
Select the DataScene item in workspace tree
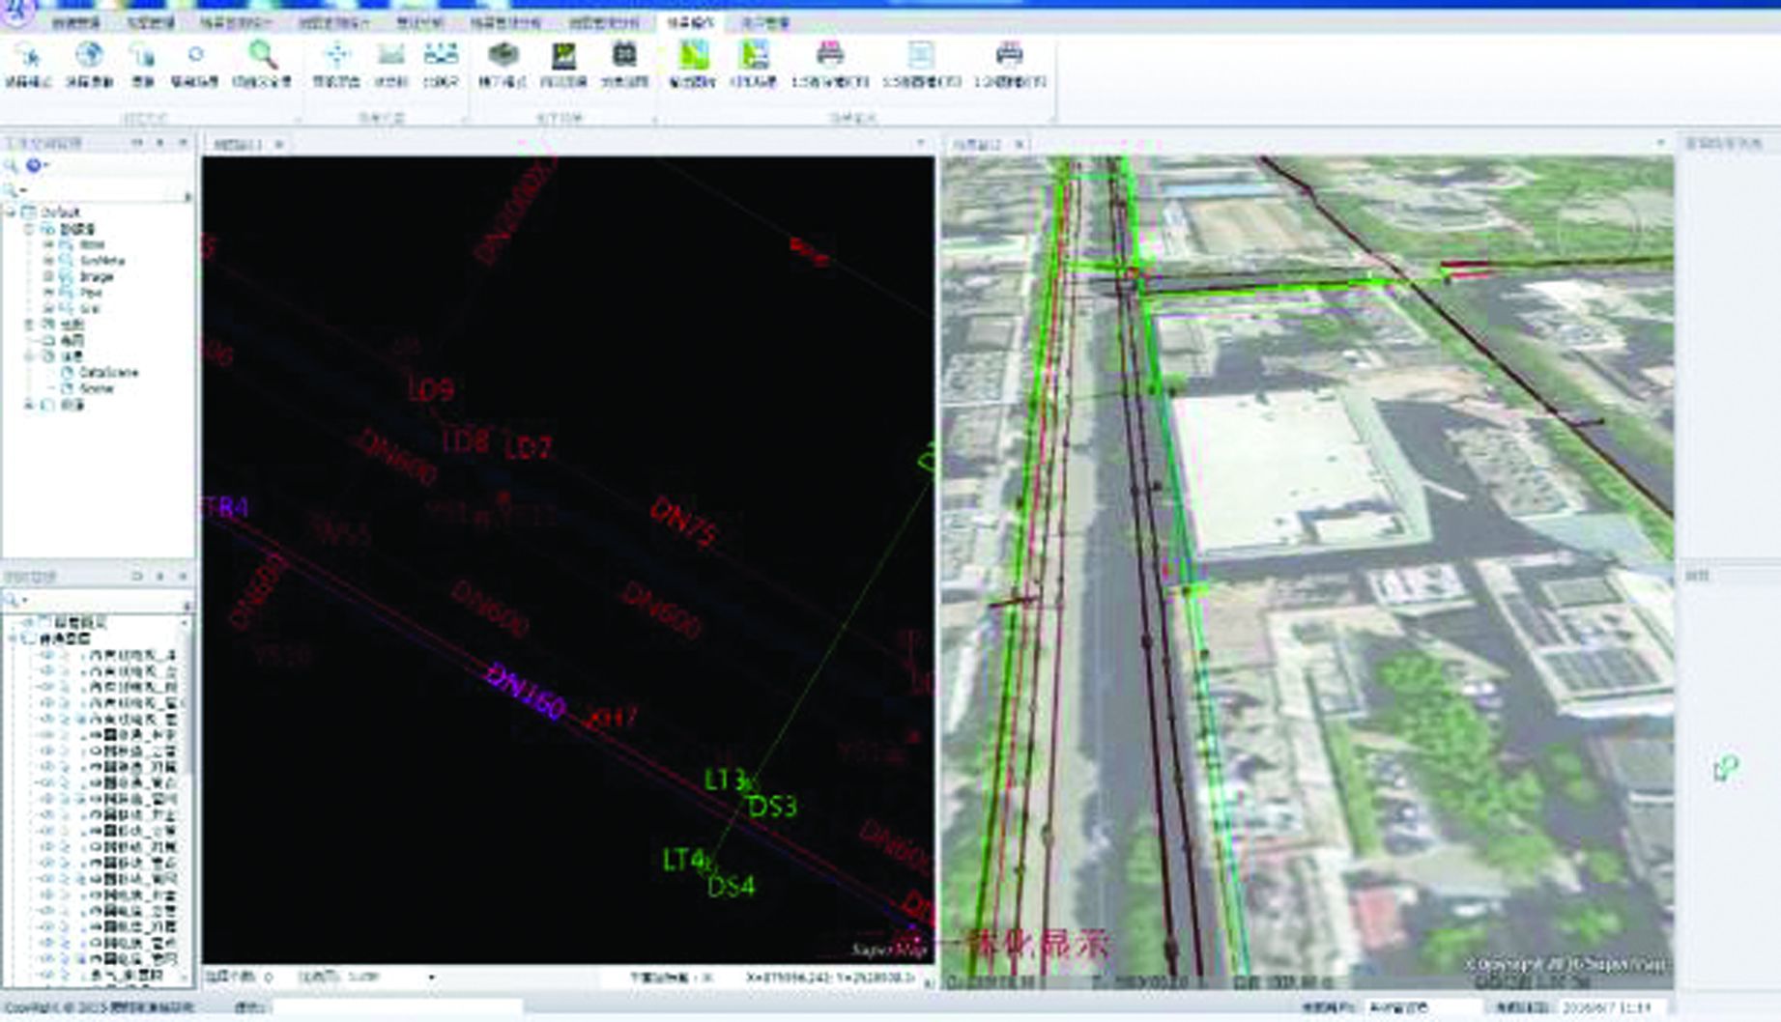click(108, 372)
